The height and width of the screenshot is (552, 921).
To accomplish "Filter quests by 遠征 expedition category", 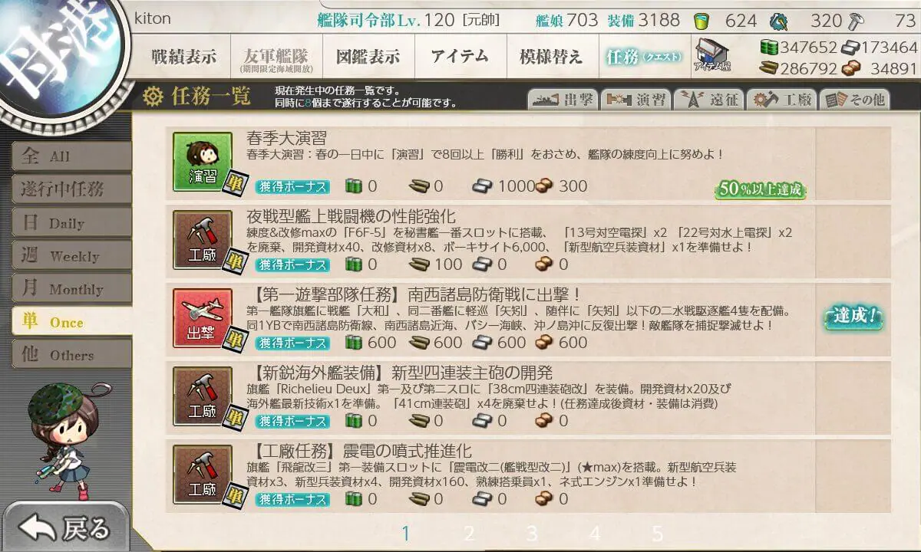I will click(x=708, y=99).
